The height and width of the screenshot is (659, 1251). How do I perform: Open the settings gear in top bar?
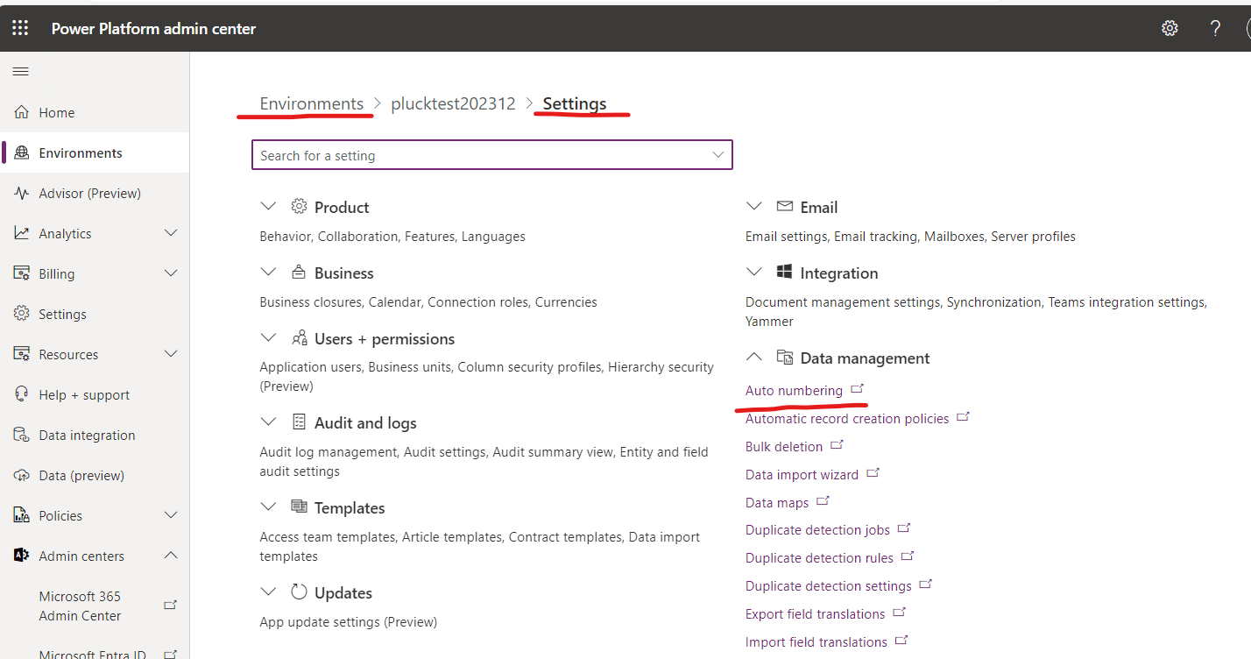pos(1170,28)
